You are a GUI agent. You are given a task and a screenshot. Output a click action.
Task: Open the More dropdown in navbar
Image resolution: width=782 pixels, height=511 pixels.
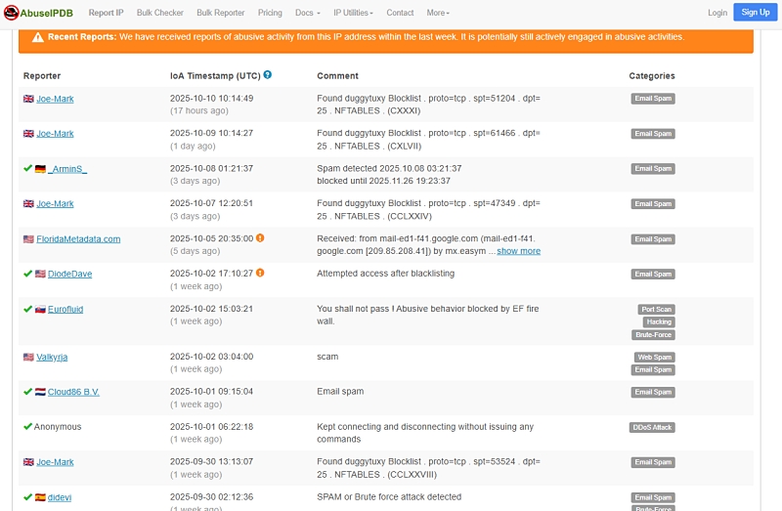(x=438, y=13)
